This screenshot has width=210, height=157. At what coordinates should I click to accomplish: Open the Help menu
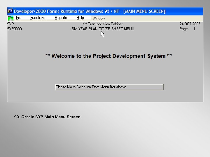coord(80,18)
